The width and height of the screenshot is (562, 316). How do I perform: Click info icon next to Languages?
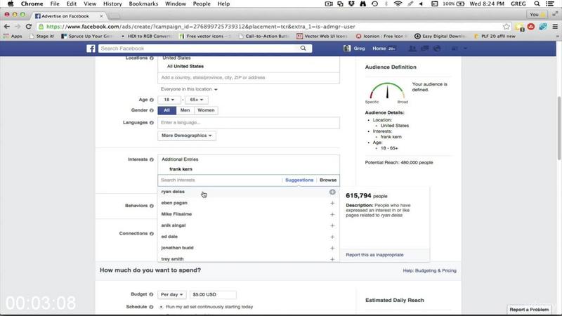152,123
